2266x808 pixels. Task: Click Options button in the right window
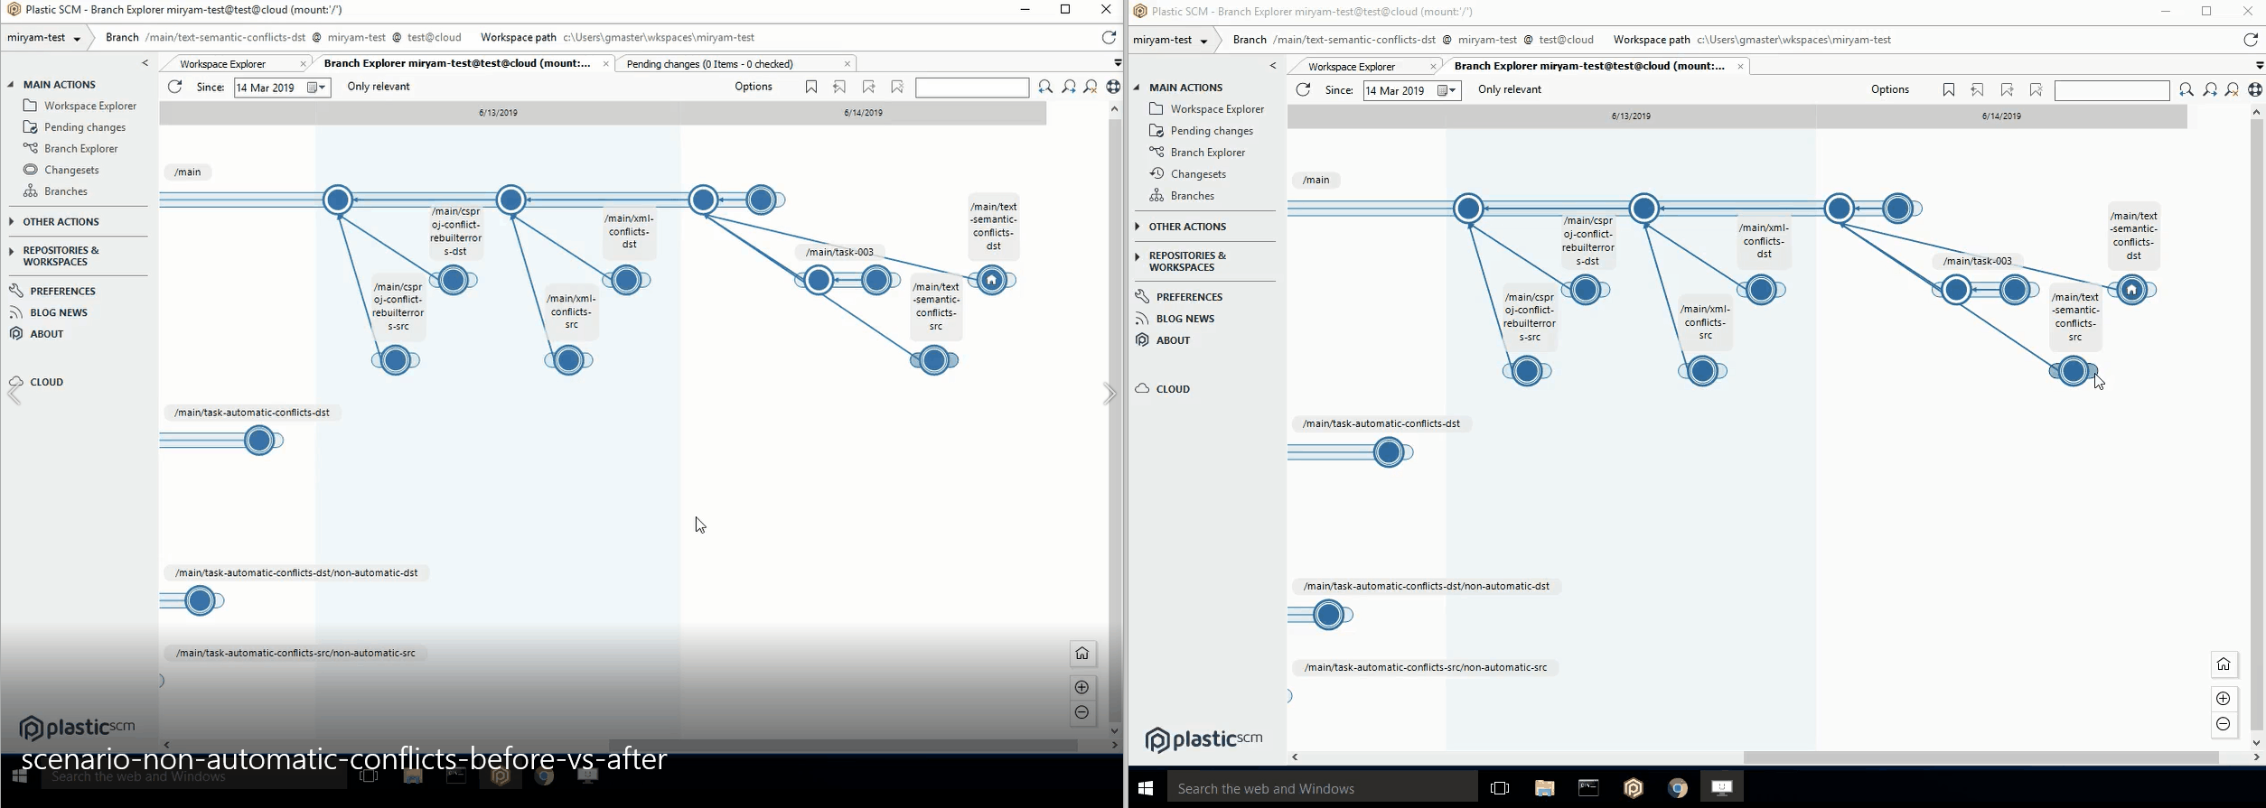tap(1890, 90)
